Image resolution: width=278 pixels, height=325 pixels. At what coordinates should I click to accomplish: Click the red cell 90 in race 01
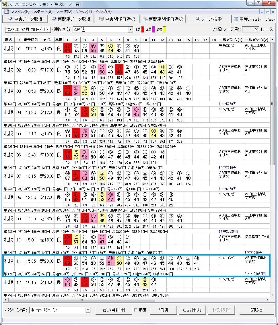point(67,48)
